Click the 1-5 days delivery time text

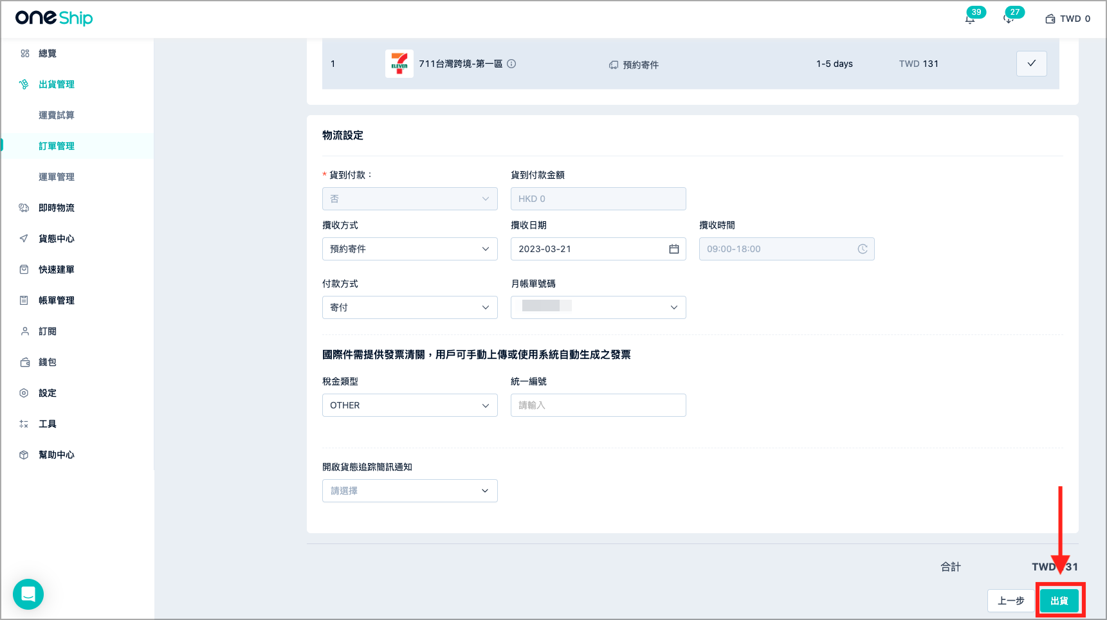834,64
